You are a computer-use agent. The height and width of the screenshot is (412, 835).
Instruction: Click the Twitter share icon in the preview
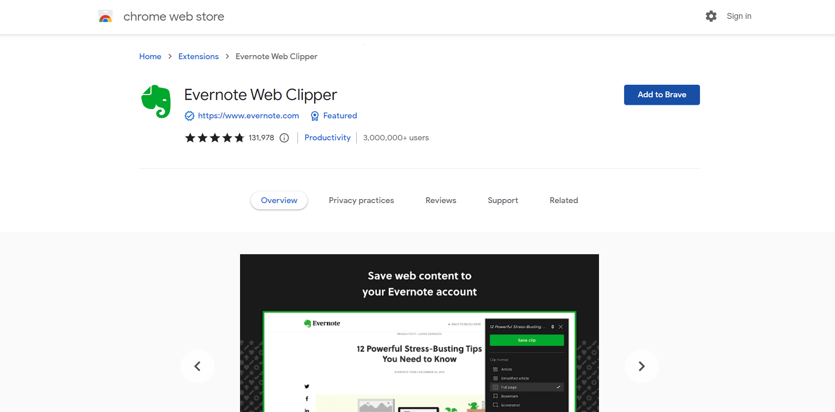(x=307, y=386)
